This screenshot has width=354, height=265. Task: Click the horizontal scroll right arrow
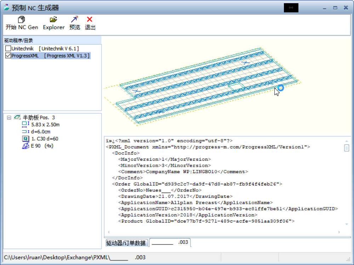point(339,232)
